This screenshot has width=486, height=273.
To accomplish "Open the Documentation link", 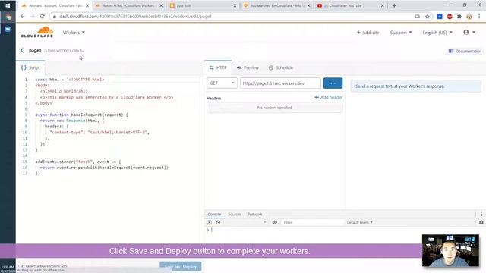I will 465,51.
